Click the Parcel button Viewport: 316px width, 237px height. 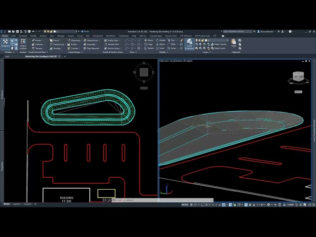54,40
